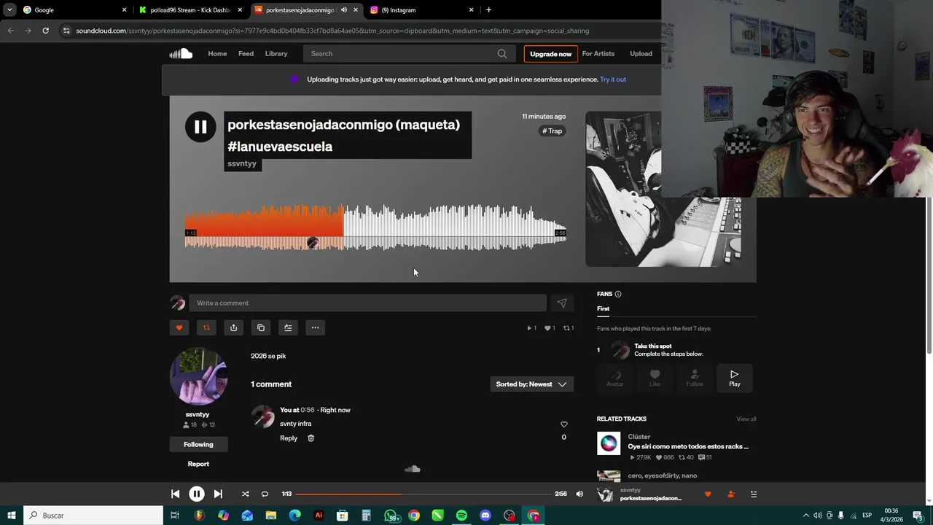Click the Upgrade now button
Image resolution: width=933 pixels, height=525 pixels.
550,54
